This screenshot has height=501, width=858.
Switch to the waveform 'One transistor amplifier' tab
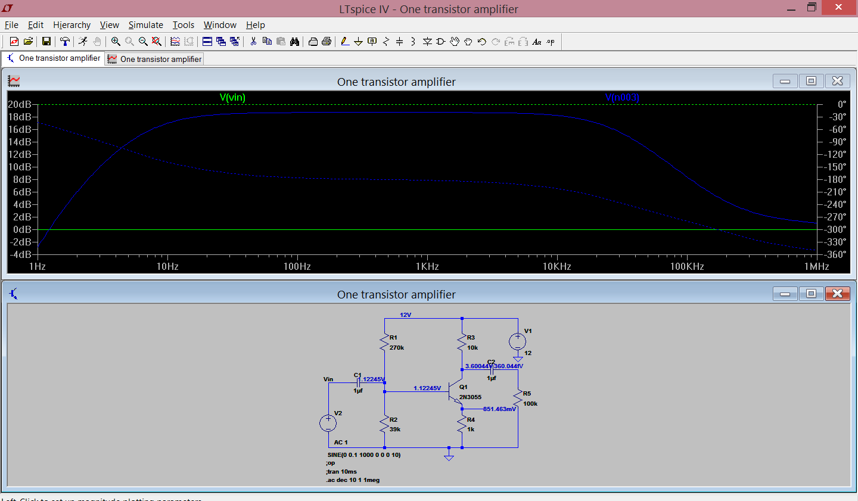154,59
